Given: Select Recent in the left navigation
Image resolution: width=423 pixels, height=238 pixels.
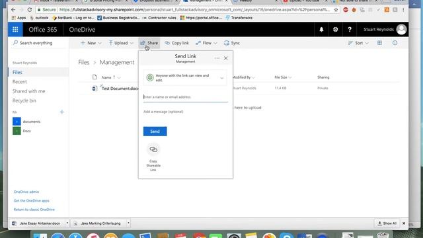Looking at the screenshot, I should [x=19, y=82].
